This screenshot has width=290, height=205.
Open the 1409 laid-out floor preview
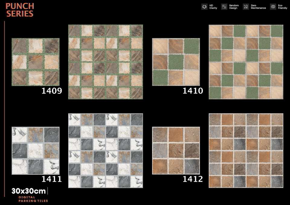pyautogui.click(x=105, y=62)
